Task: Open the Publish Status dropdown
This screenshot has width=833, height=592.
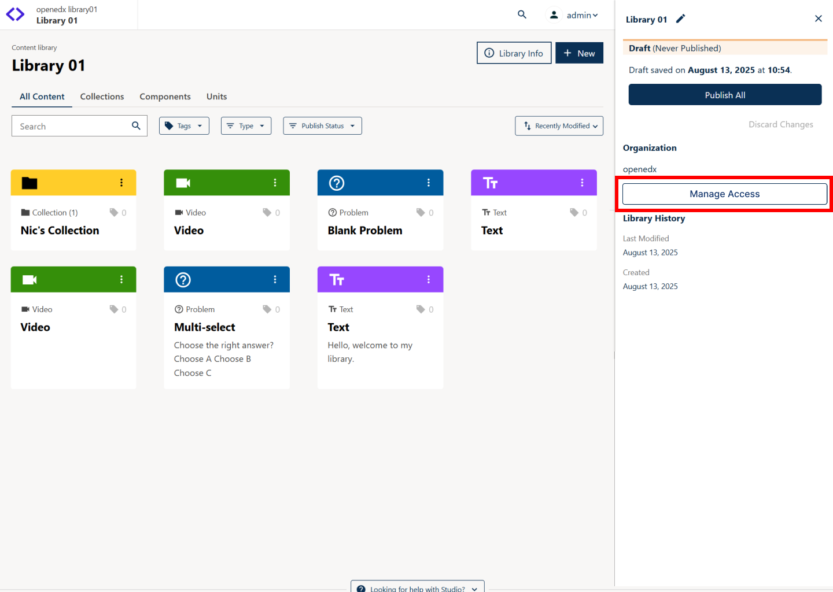Action: pos(322,125)
